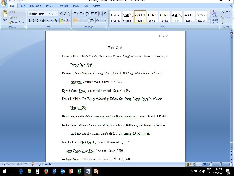Click the red font color button
Image resolution: width=234 pixels, height=176 pixels.
67,21
